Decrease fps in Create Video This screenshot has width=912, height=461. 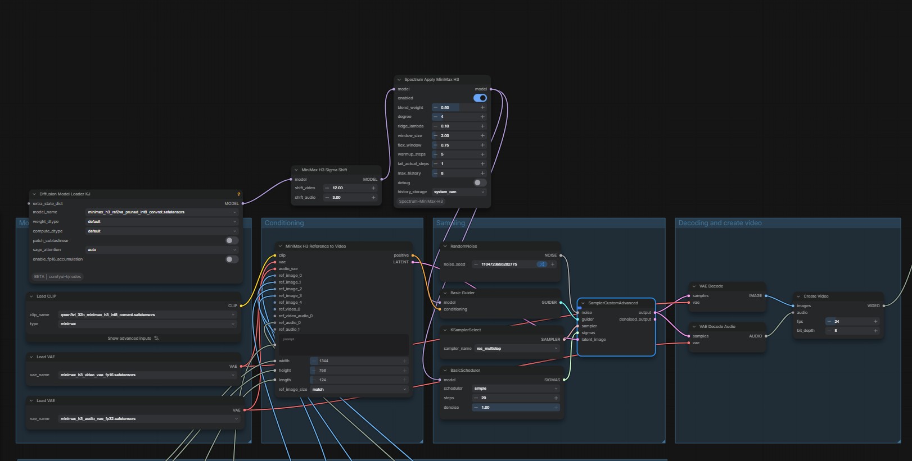click(x=829, y=322)
